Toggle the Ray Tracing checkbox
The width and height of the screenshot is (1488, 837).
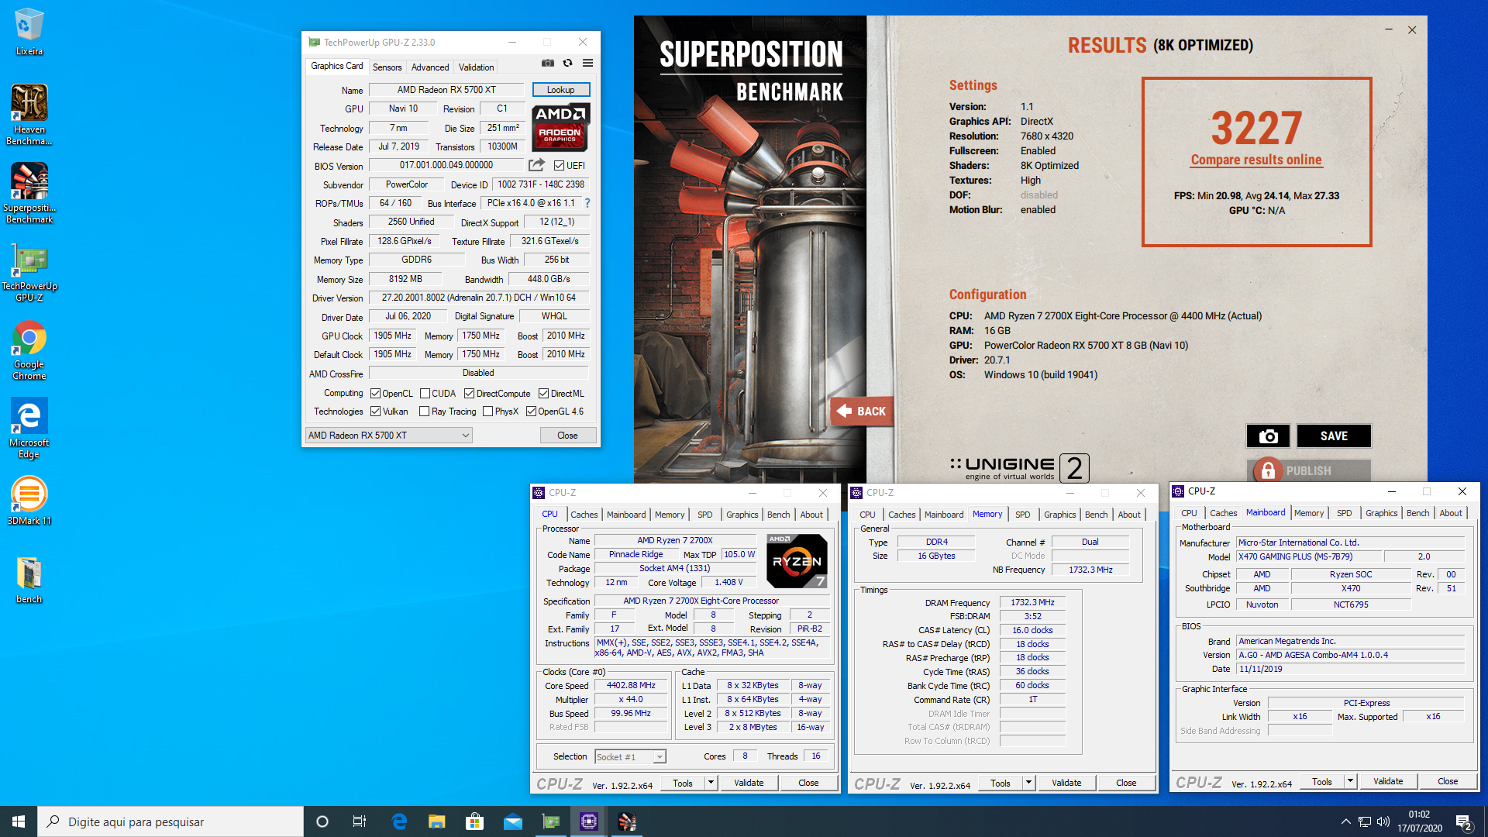pos(424,411)
